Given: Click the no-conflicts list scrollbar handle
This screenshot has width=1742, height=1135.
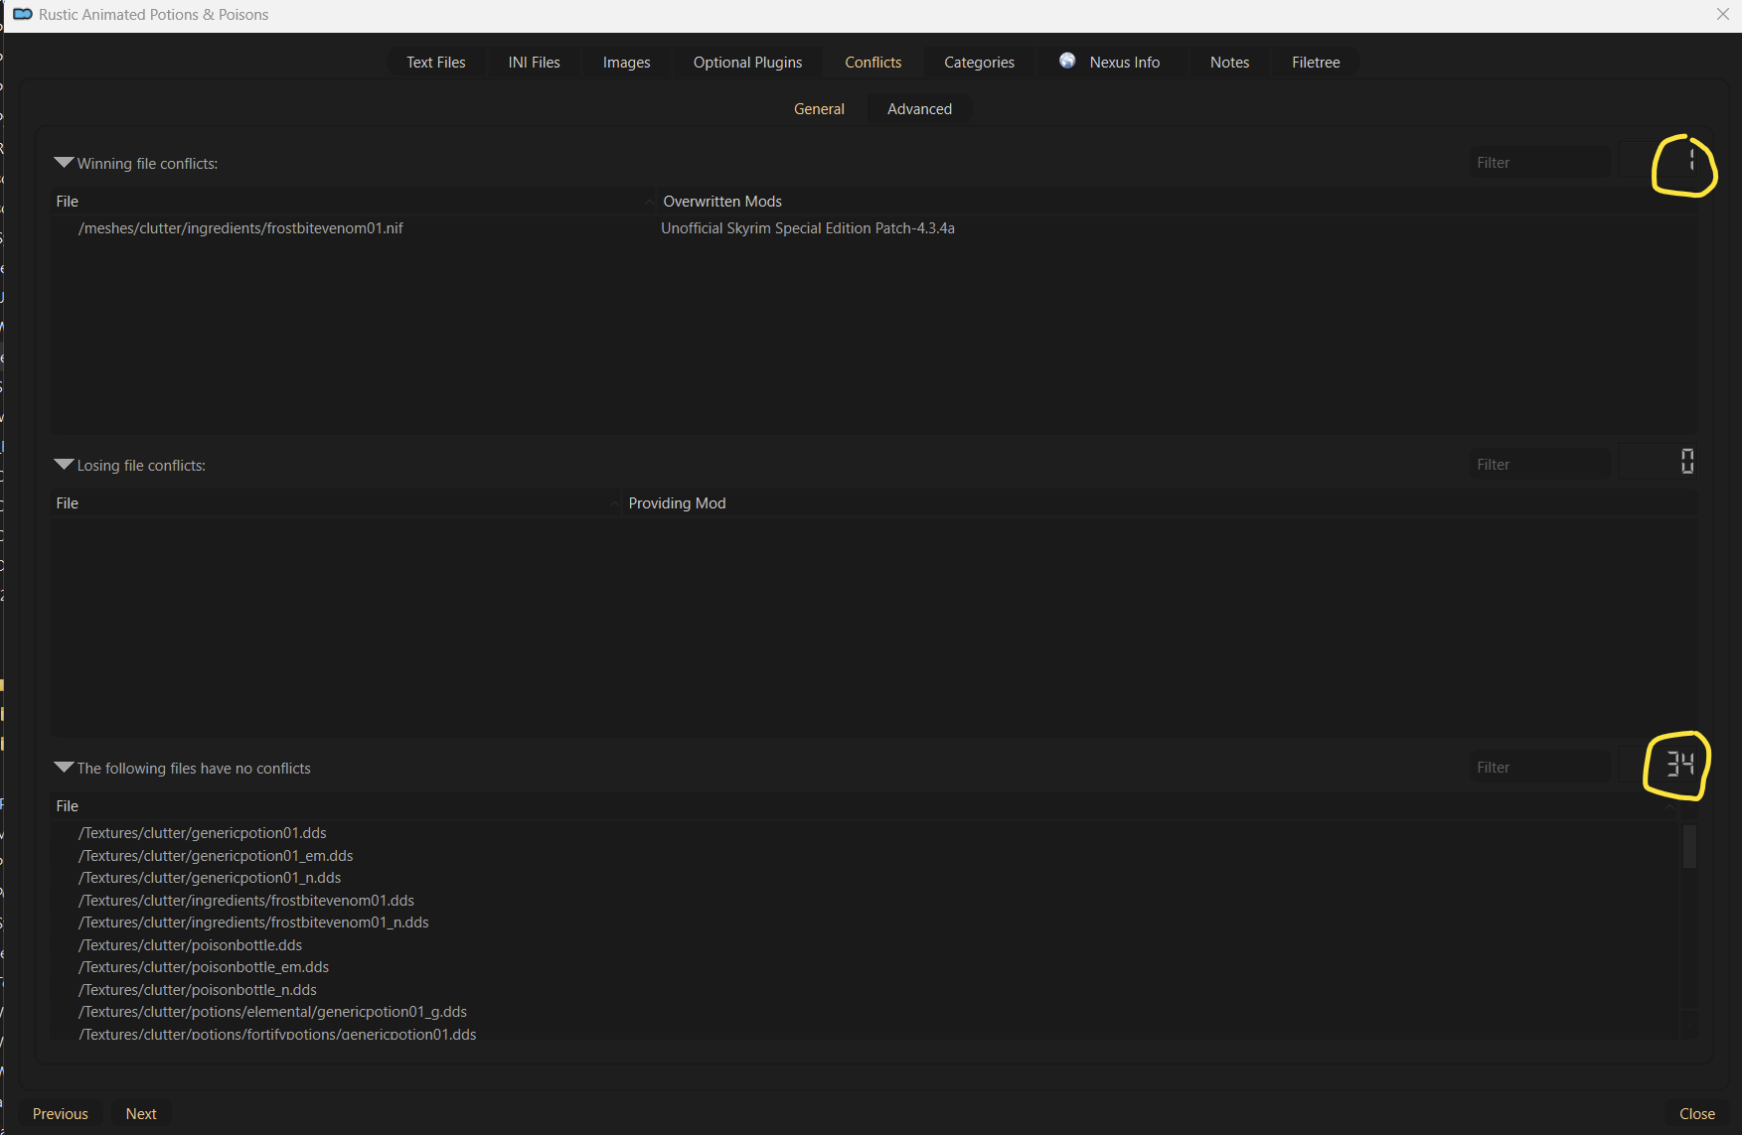Looking at the screenshot, I should click(x=1688, y=846).
